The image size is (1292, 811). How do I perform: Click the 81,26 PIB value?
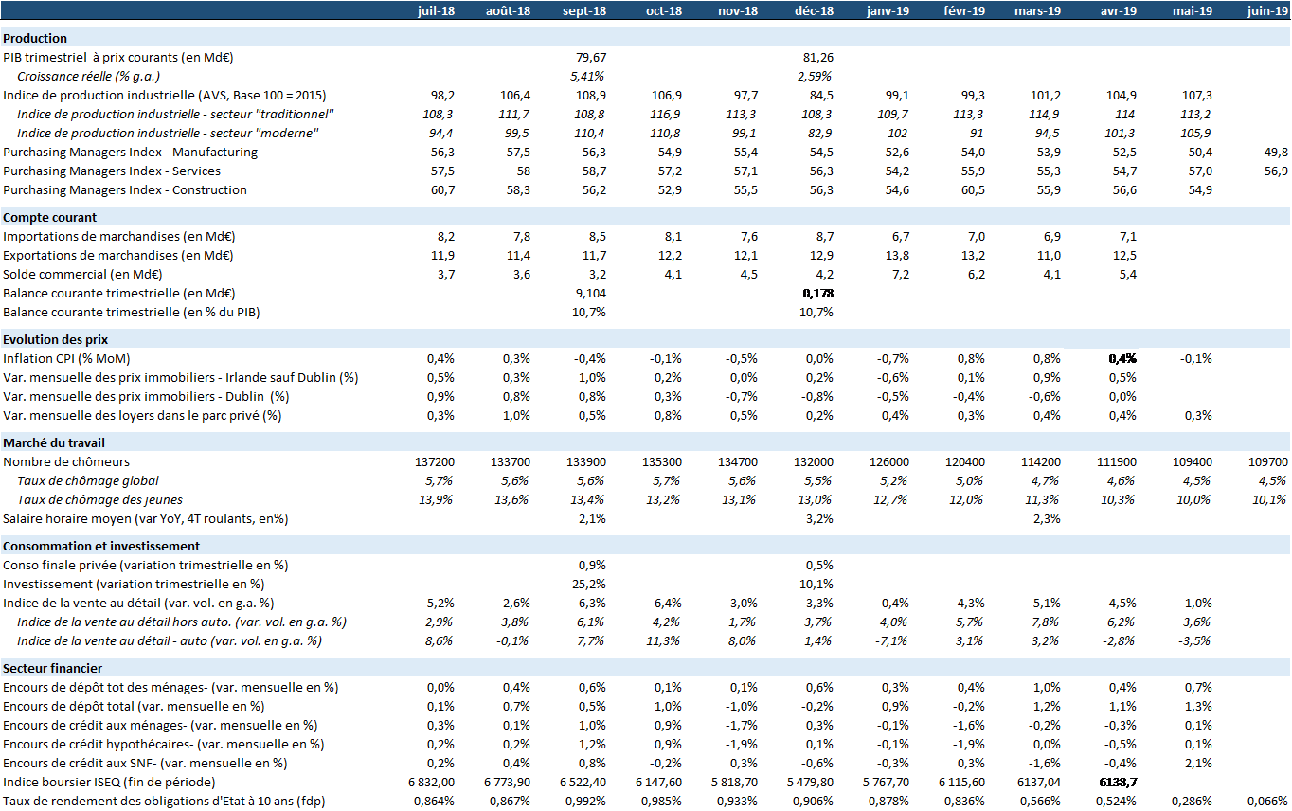(817, 58)
